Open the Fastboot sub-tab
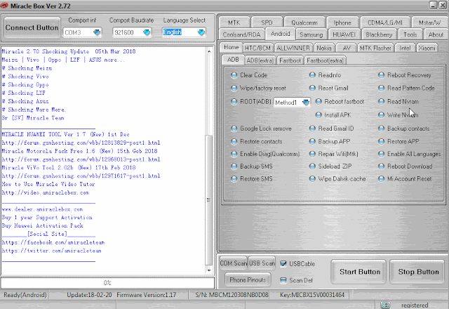This screenshot has height=309, width=449. (x=290, y=60)
